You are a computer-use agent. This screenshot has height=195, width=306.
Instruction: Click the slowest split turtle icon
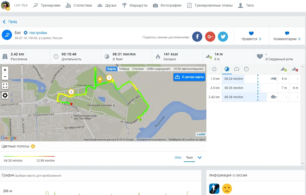274,97
